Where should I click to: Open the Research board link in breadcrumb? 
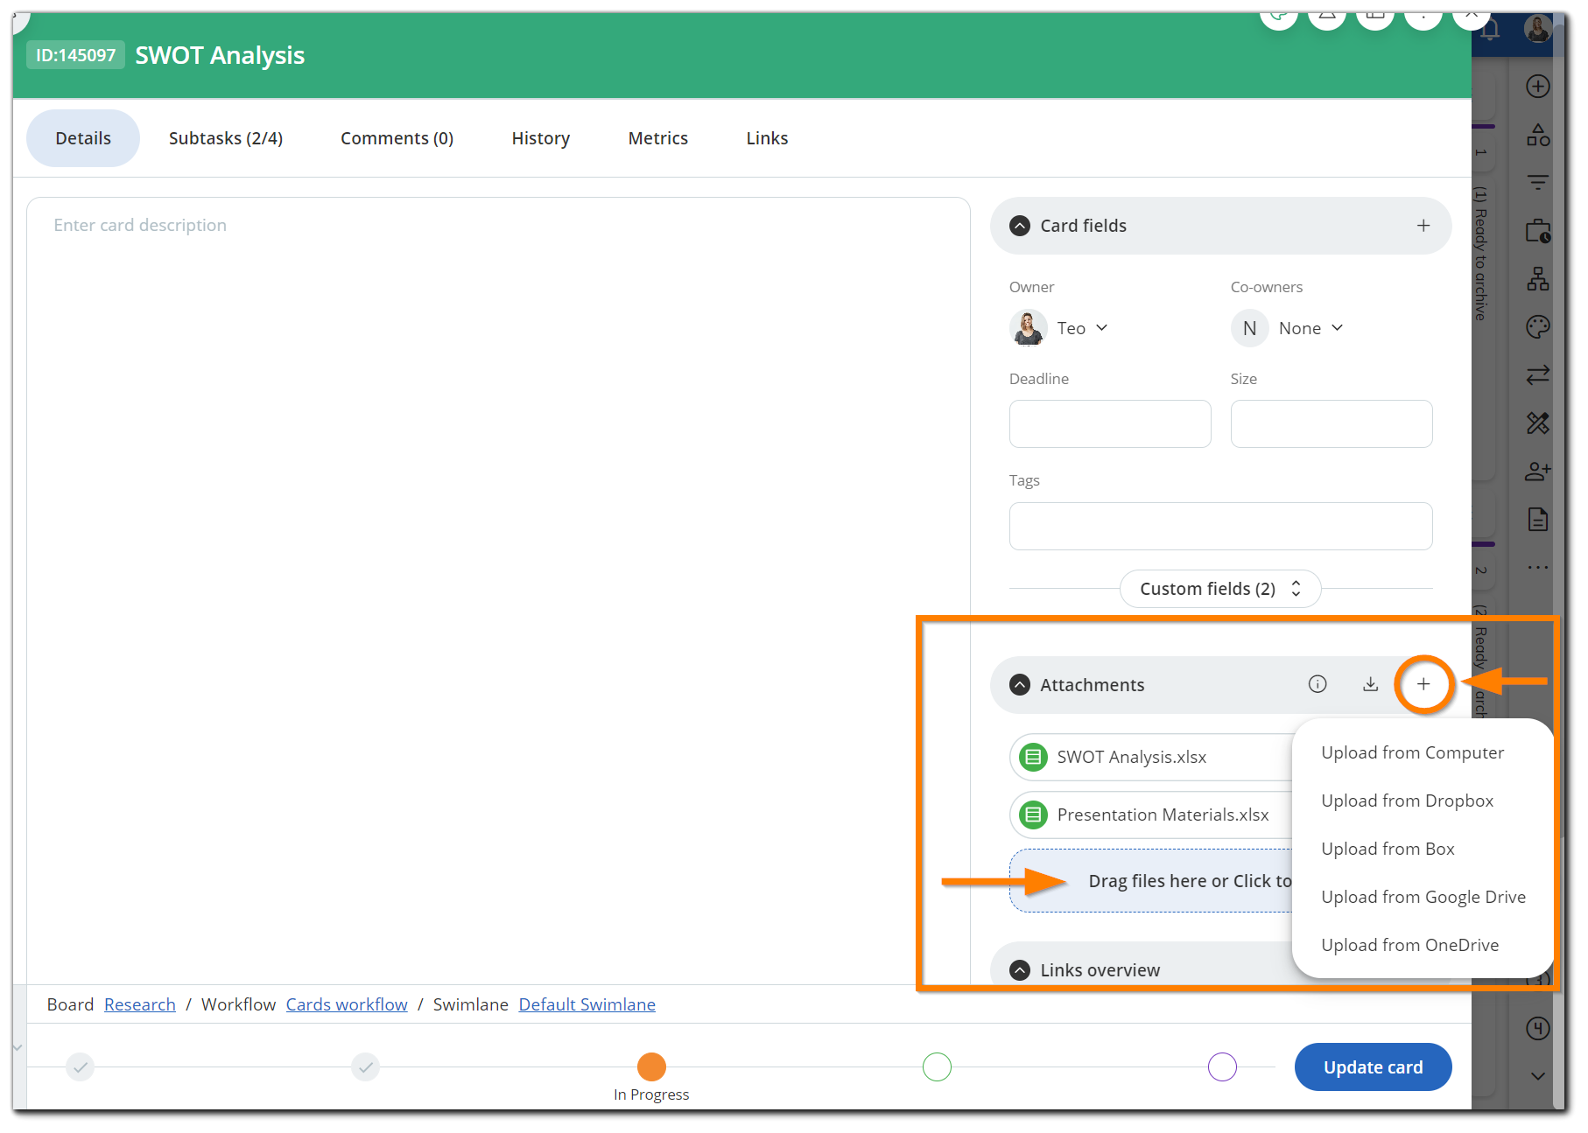point(139,1004)
